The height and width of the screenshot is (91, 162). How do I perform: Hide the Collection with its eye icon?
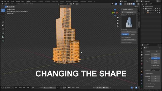tap(157, 9)
